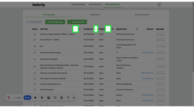Click the New Job Opening button
Image resolution: width=194 pixels, height=108 pixels.
[x=55, y=22]
